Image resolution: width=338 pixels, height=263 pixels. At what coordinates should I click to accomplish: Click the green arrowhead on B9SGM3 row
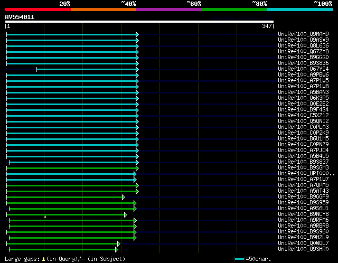137,168
